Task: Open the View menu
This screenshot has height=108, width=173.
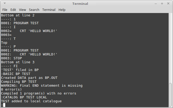Action: (x=22, y=10)
